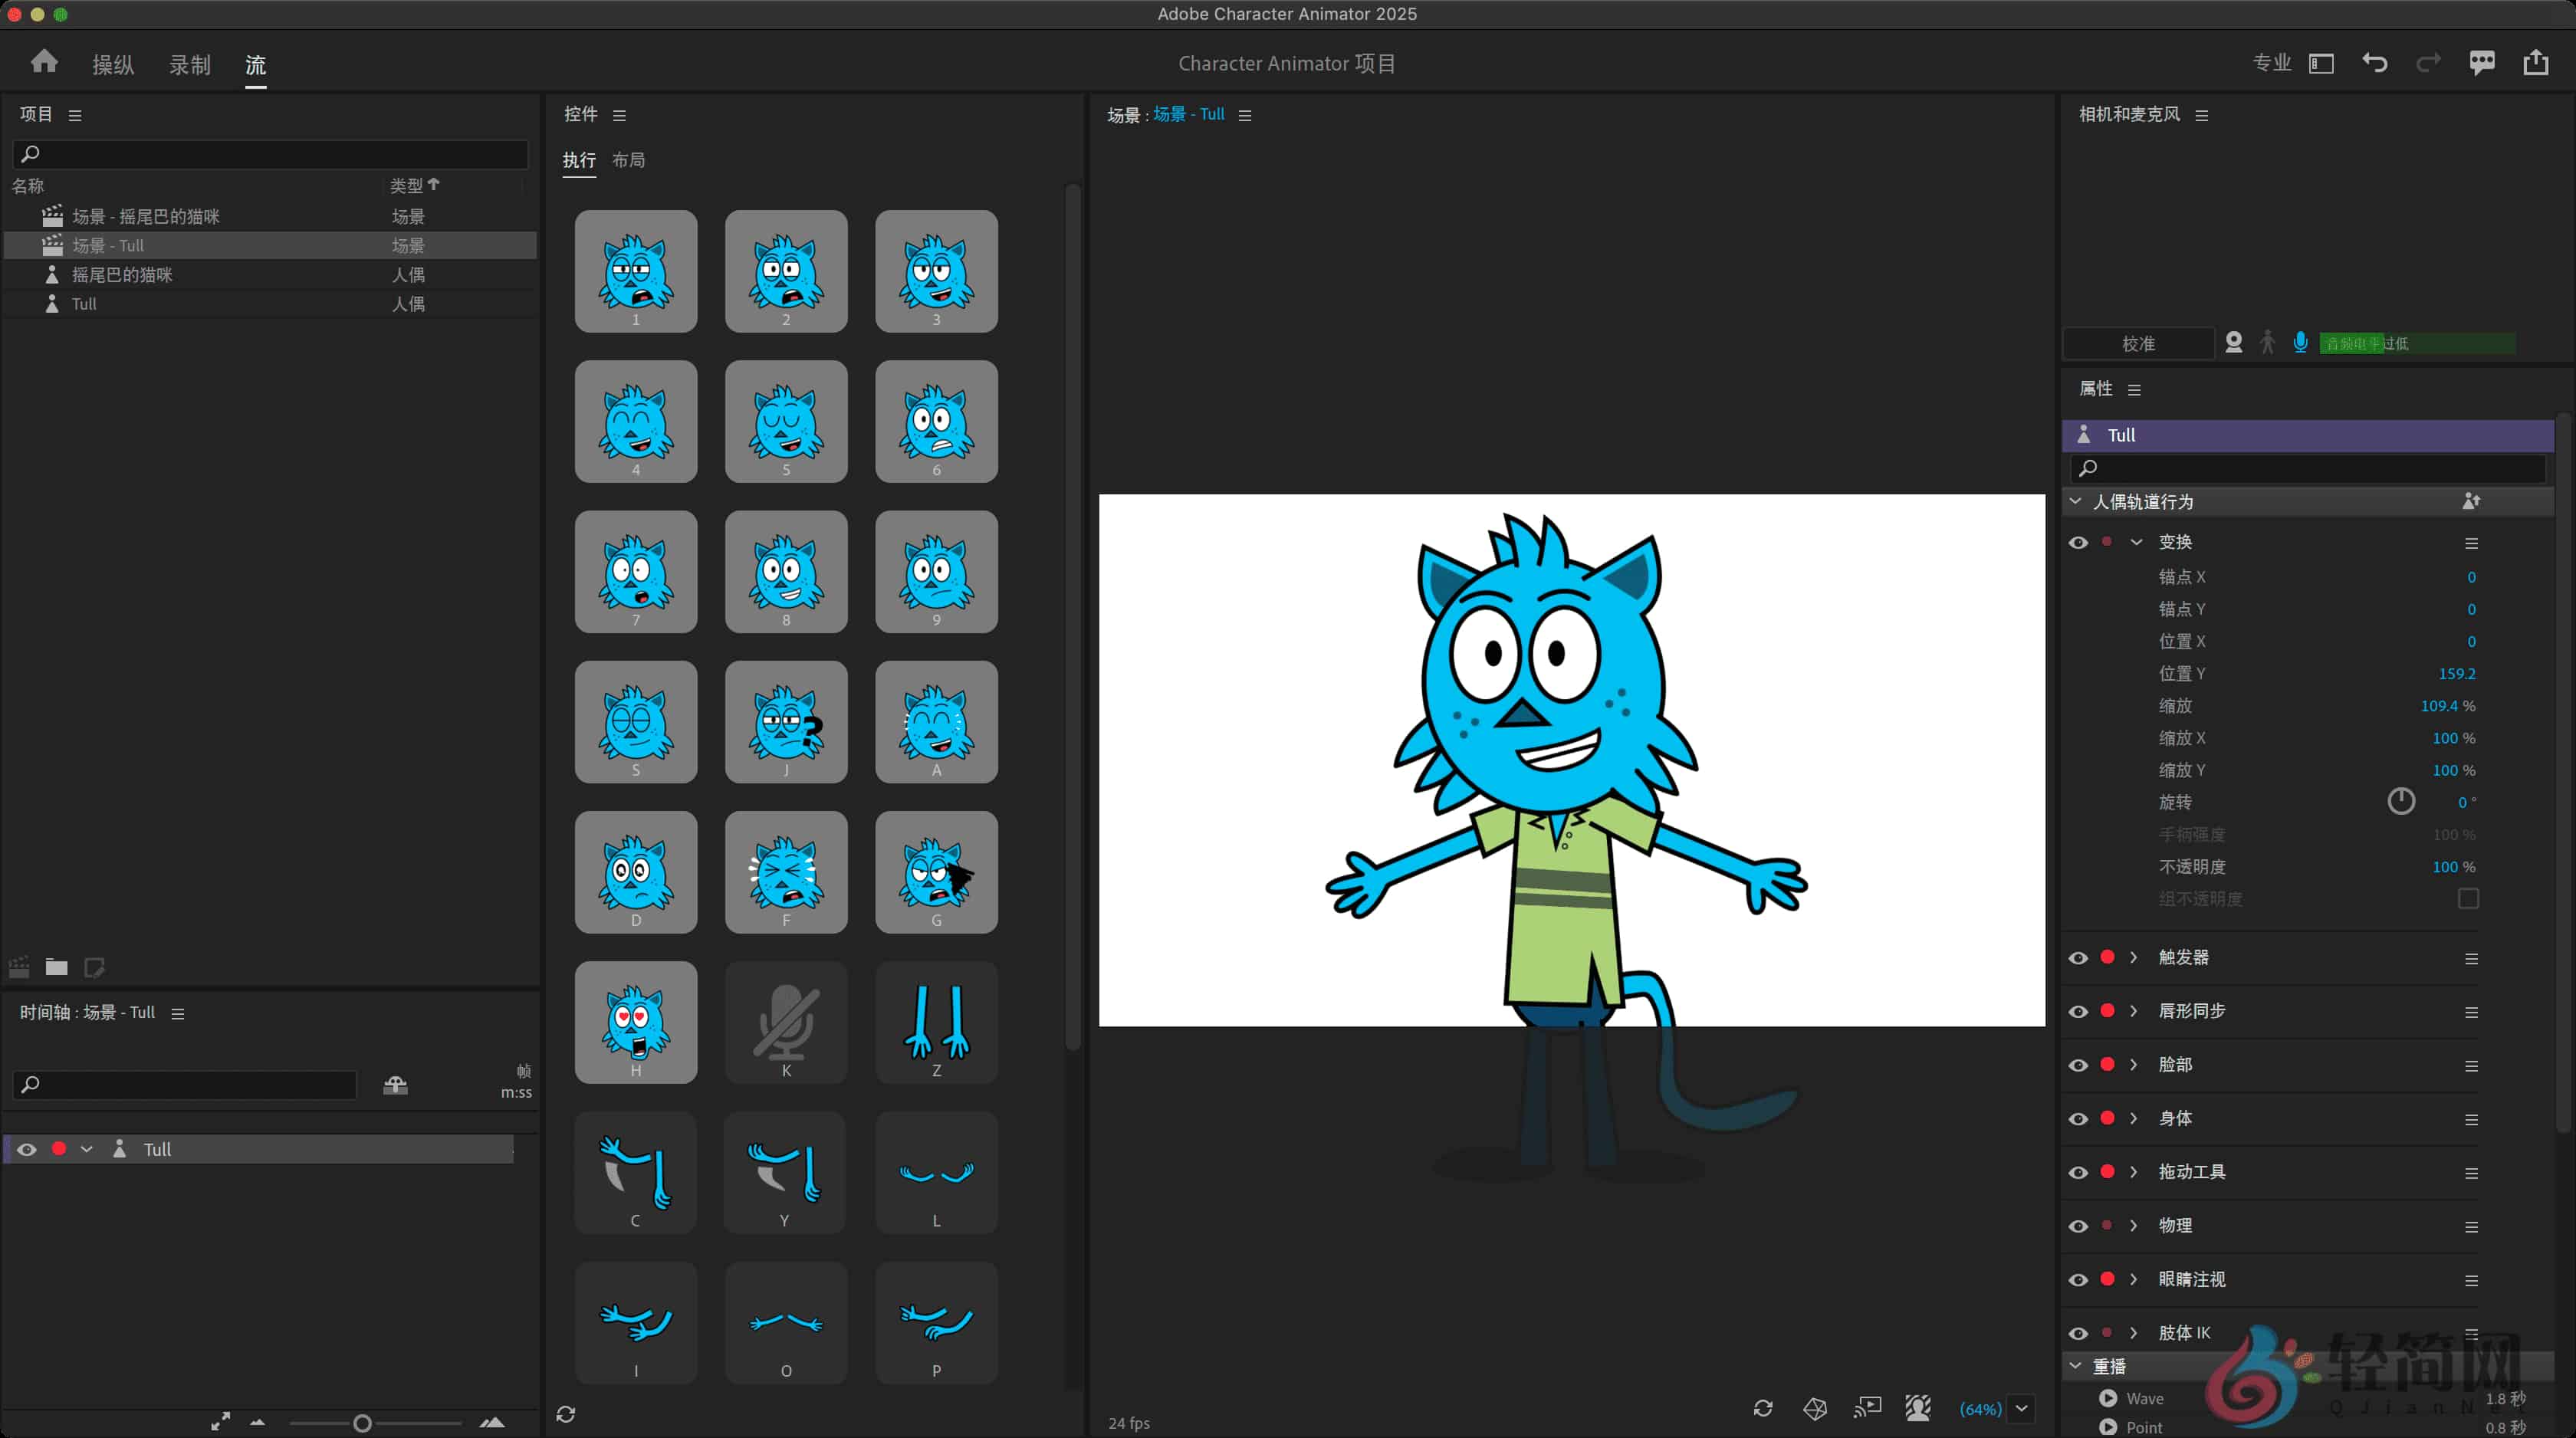Click the mute microphone control tile K
The height and width of the screenshot is (1438, 2576).
click(786, 1022)
